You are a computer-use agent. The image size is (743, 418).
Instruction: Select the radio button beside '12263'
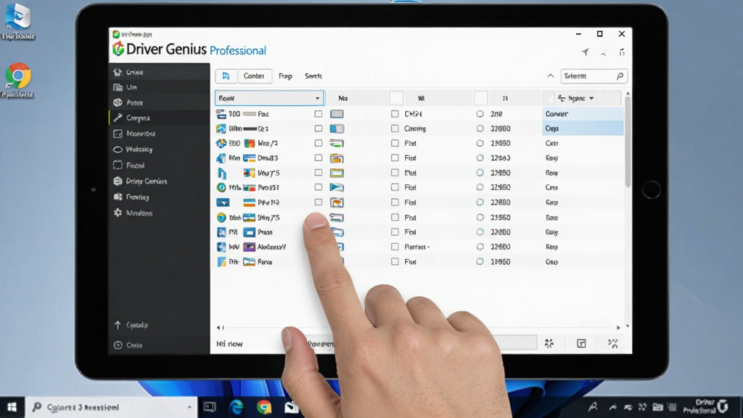coord(480,157)
